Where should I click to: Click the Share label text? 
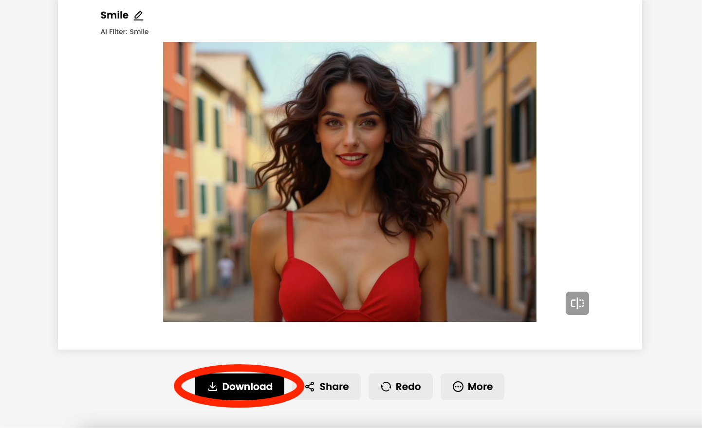point(334,387)
